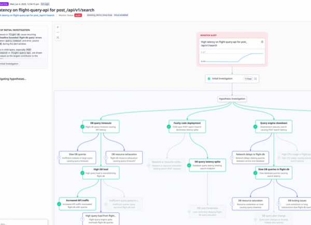
Task: Click green check on Initial Investigation node
Action: (209, 78)
